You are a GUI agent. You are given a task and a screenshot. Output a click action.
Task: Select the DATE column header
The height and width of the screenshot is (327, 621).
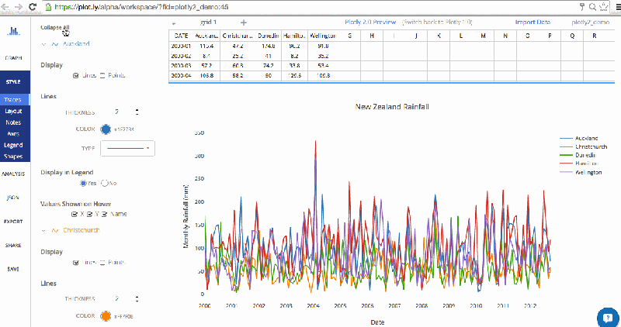click(x=181, y=36)
